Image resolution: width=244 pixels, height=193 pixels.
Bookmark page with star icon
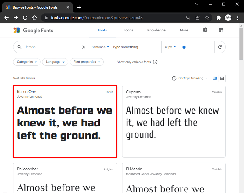click(207, 18)
